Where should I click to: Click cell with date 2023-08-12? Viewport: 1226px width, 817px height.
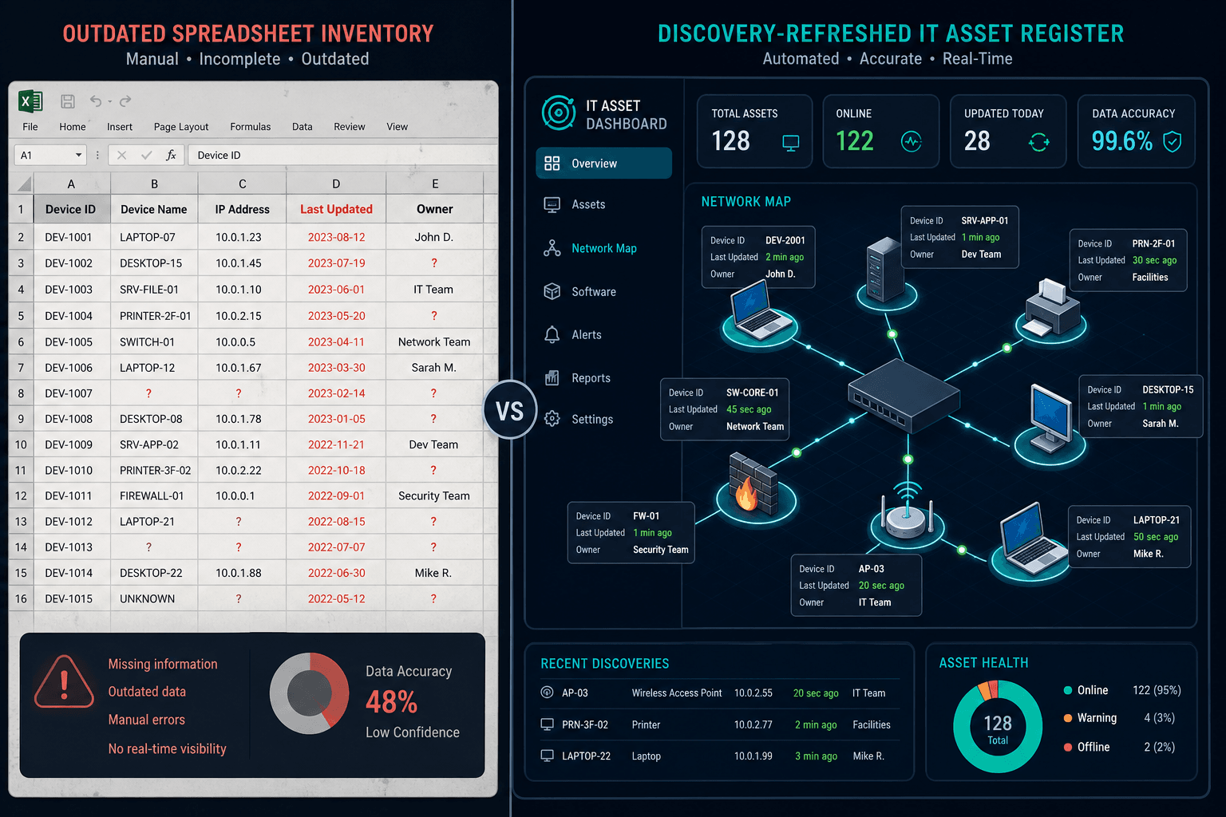[336, 237]
